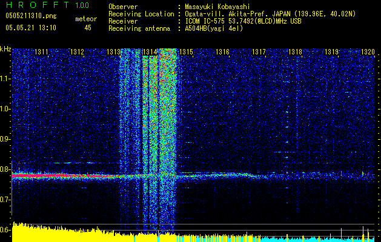Click the 1311 time marker
Image resolution: width=381 pixels, height=242 pixels.
(41, 51)
